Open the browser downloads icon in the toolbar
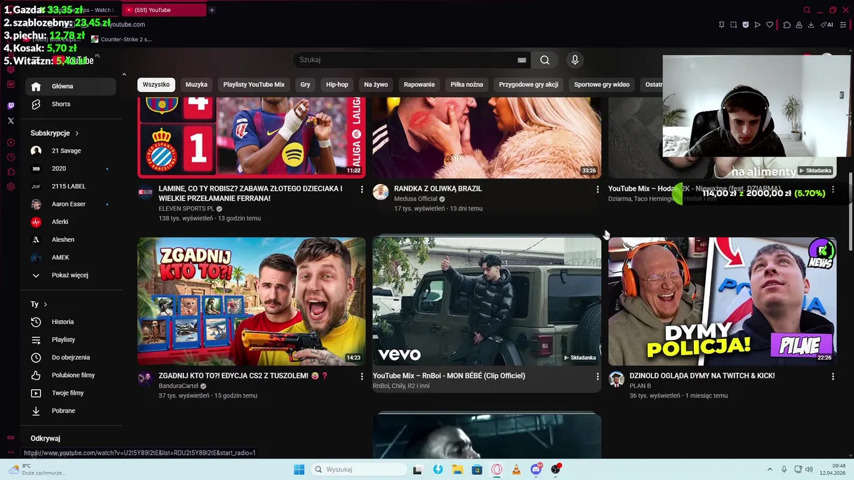The width and height of the screenshot is (854, 480). point(811,25)
